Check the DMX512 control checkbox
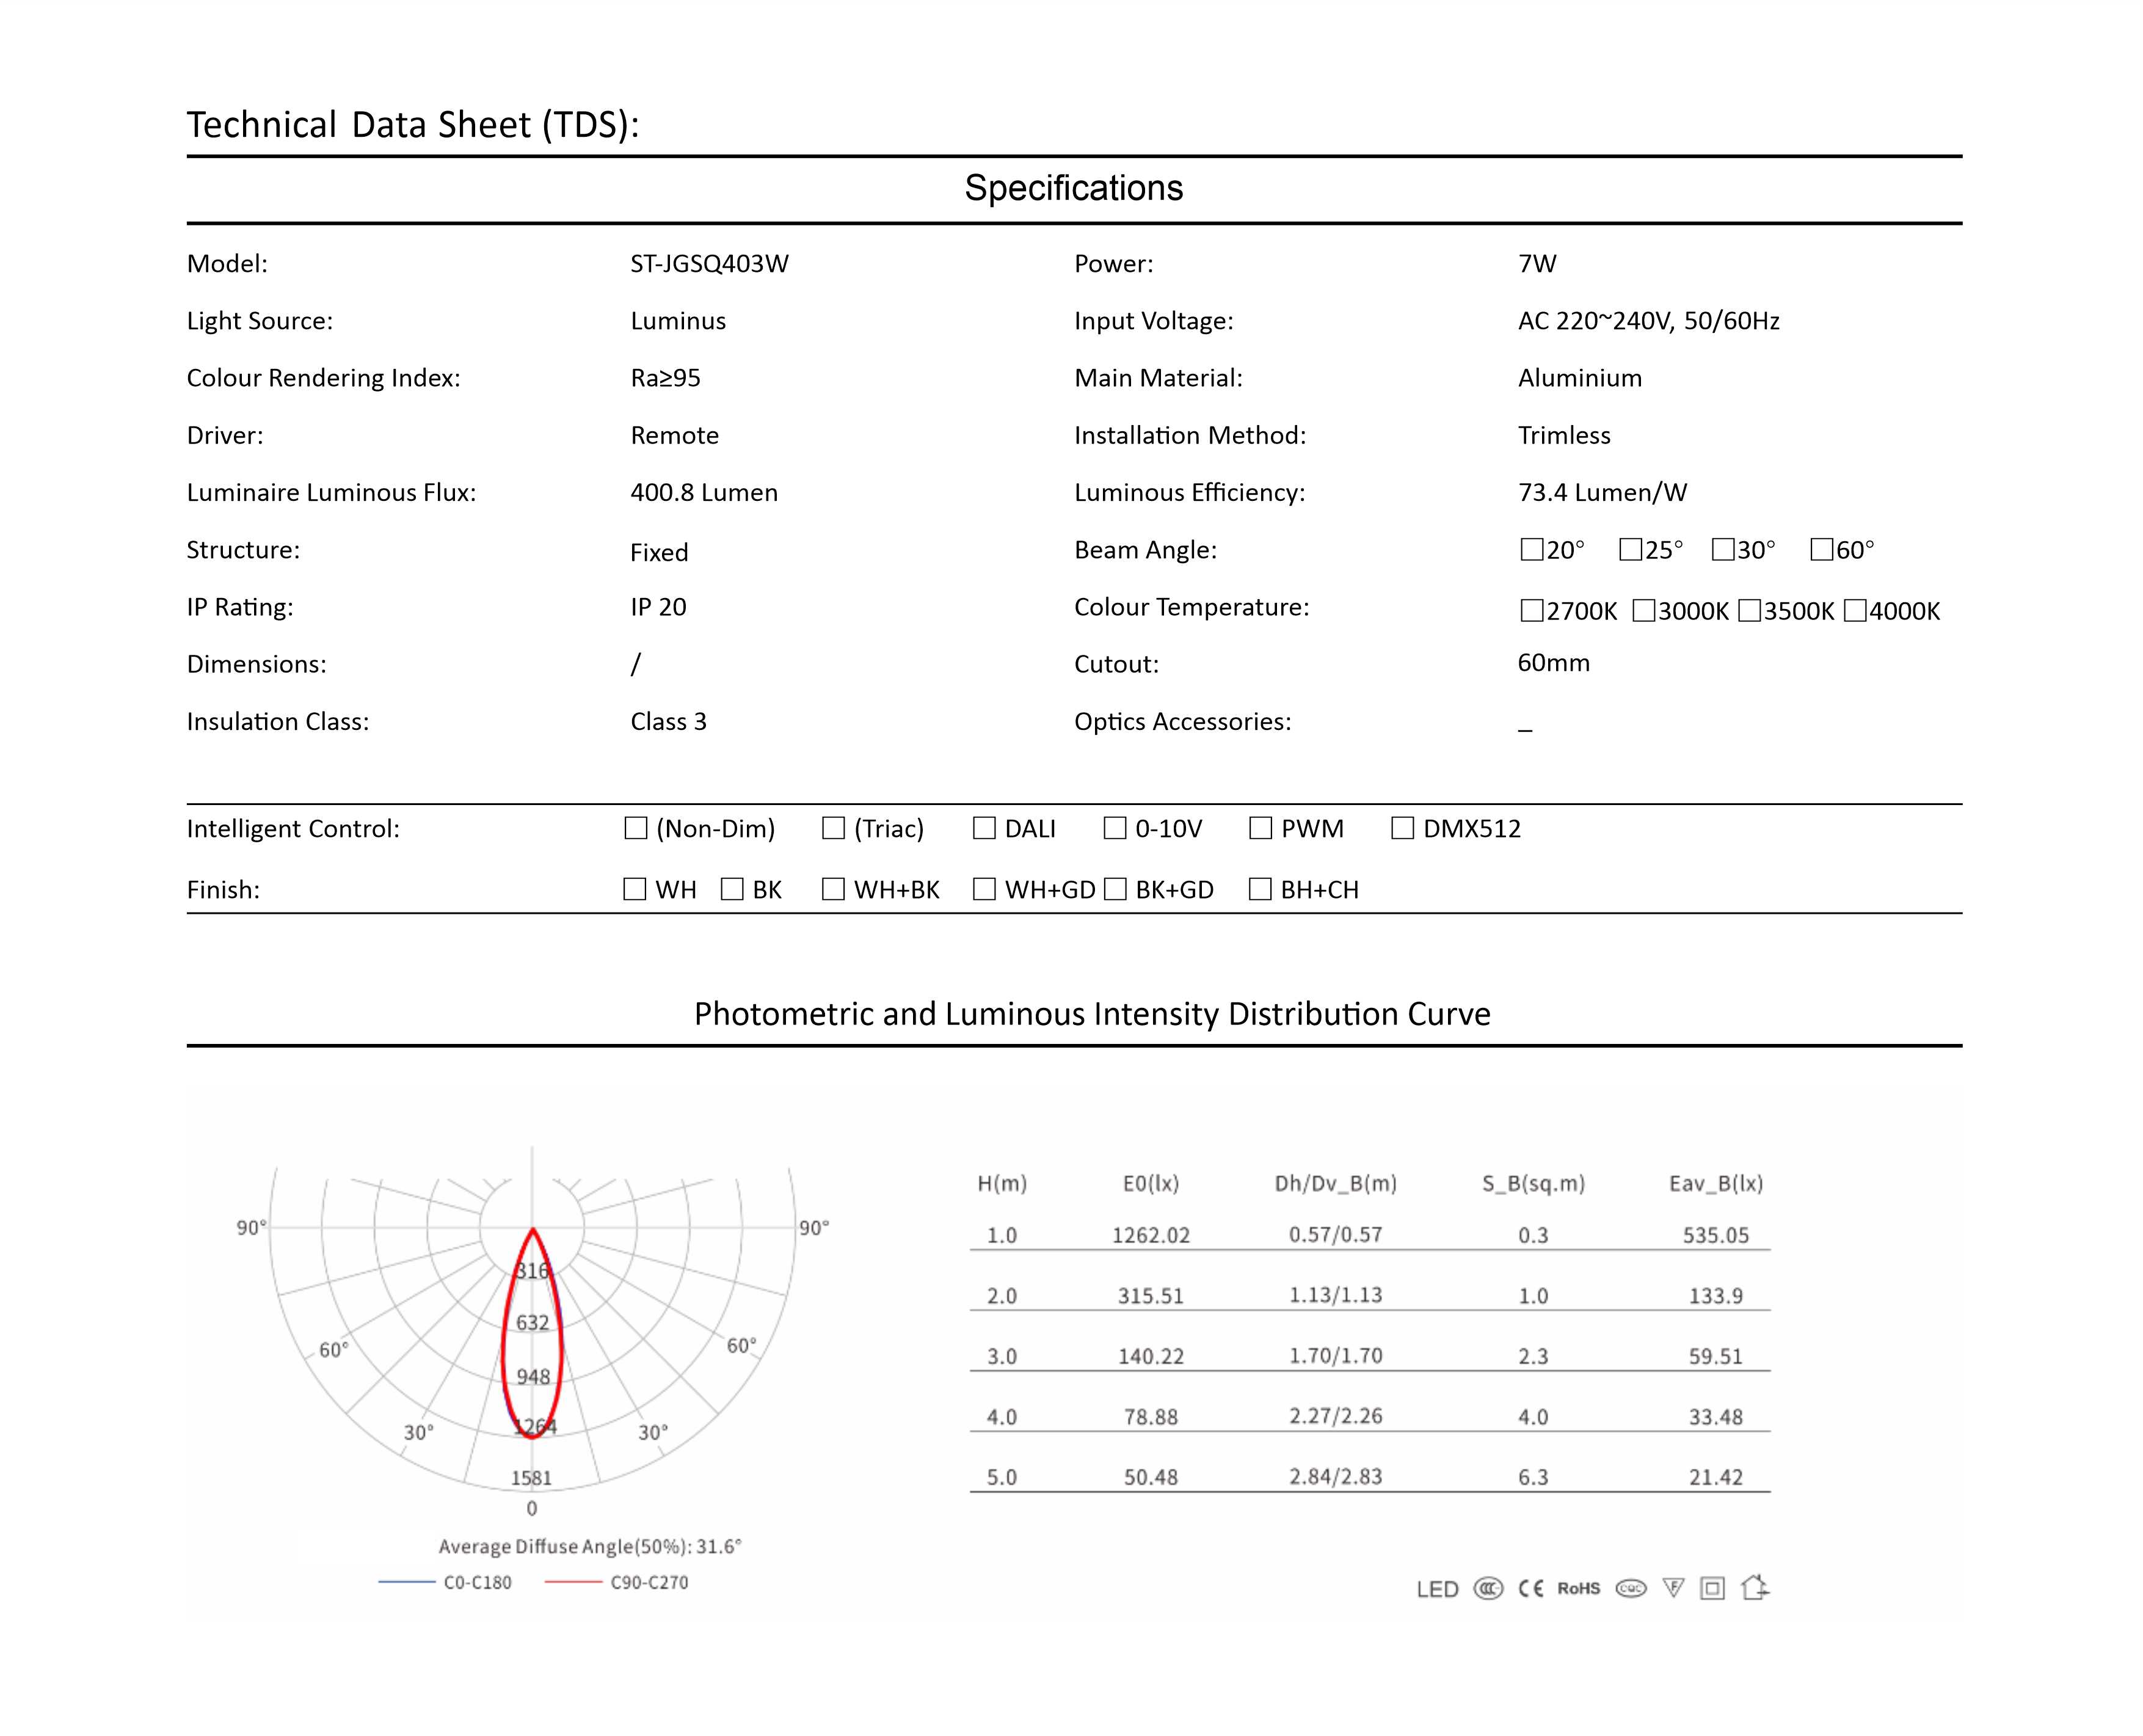Image resolution: width=2143 pixels, height=1736 pixels. pos(1402,828)
